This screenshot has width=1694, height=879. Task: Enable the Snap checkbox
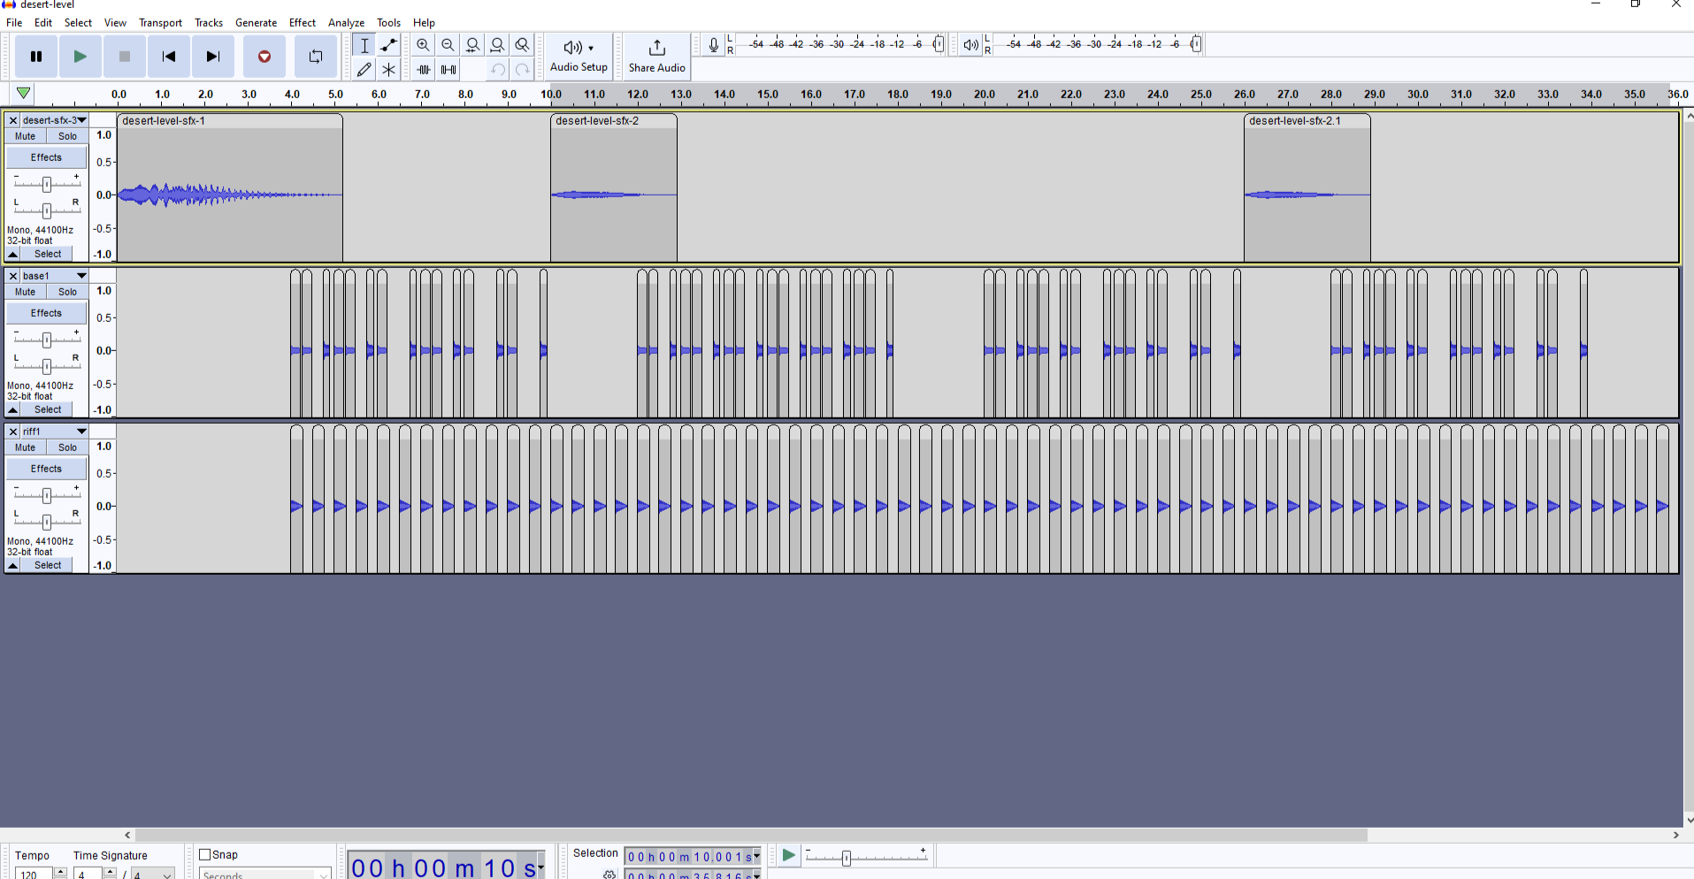(x=205, y=854)
